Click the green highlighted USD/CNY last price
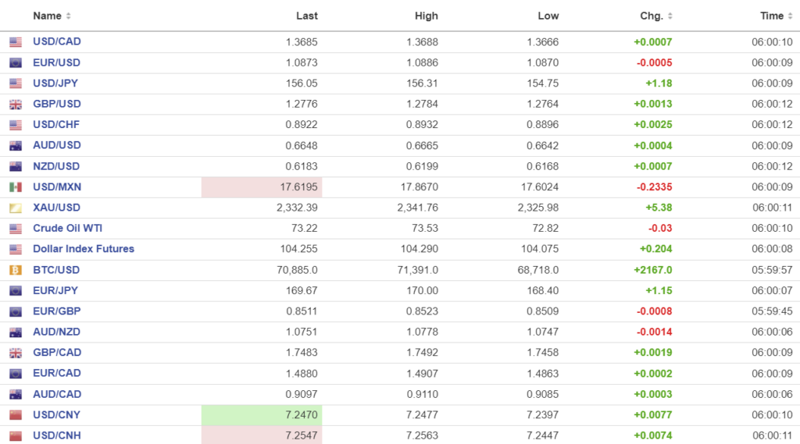 (302, 415)
